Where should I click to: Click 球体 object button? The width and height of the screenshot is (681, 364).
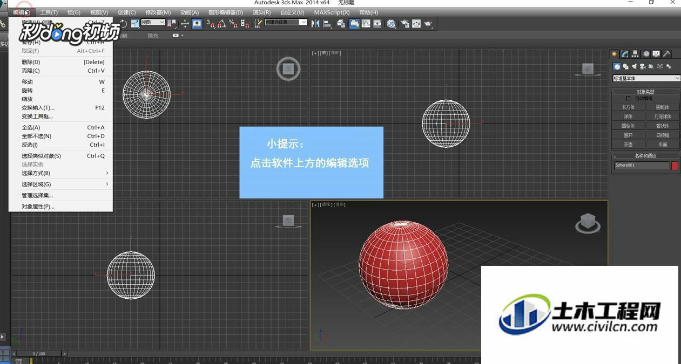coord(628,116)
